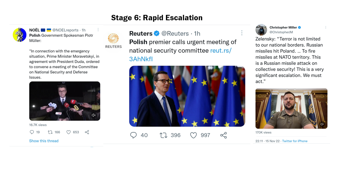This screenshot has width=354, height=170.
Task: Open more options on Christopher Miller tweet
Action: 325,27
